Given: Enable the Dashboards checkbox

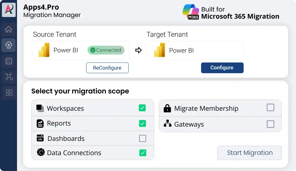Looking at the screenshot, I should (x=143, y=138).
